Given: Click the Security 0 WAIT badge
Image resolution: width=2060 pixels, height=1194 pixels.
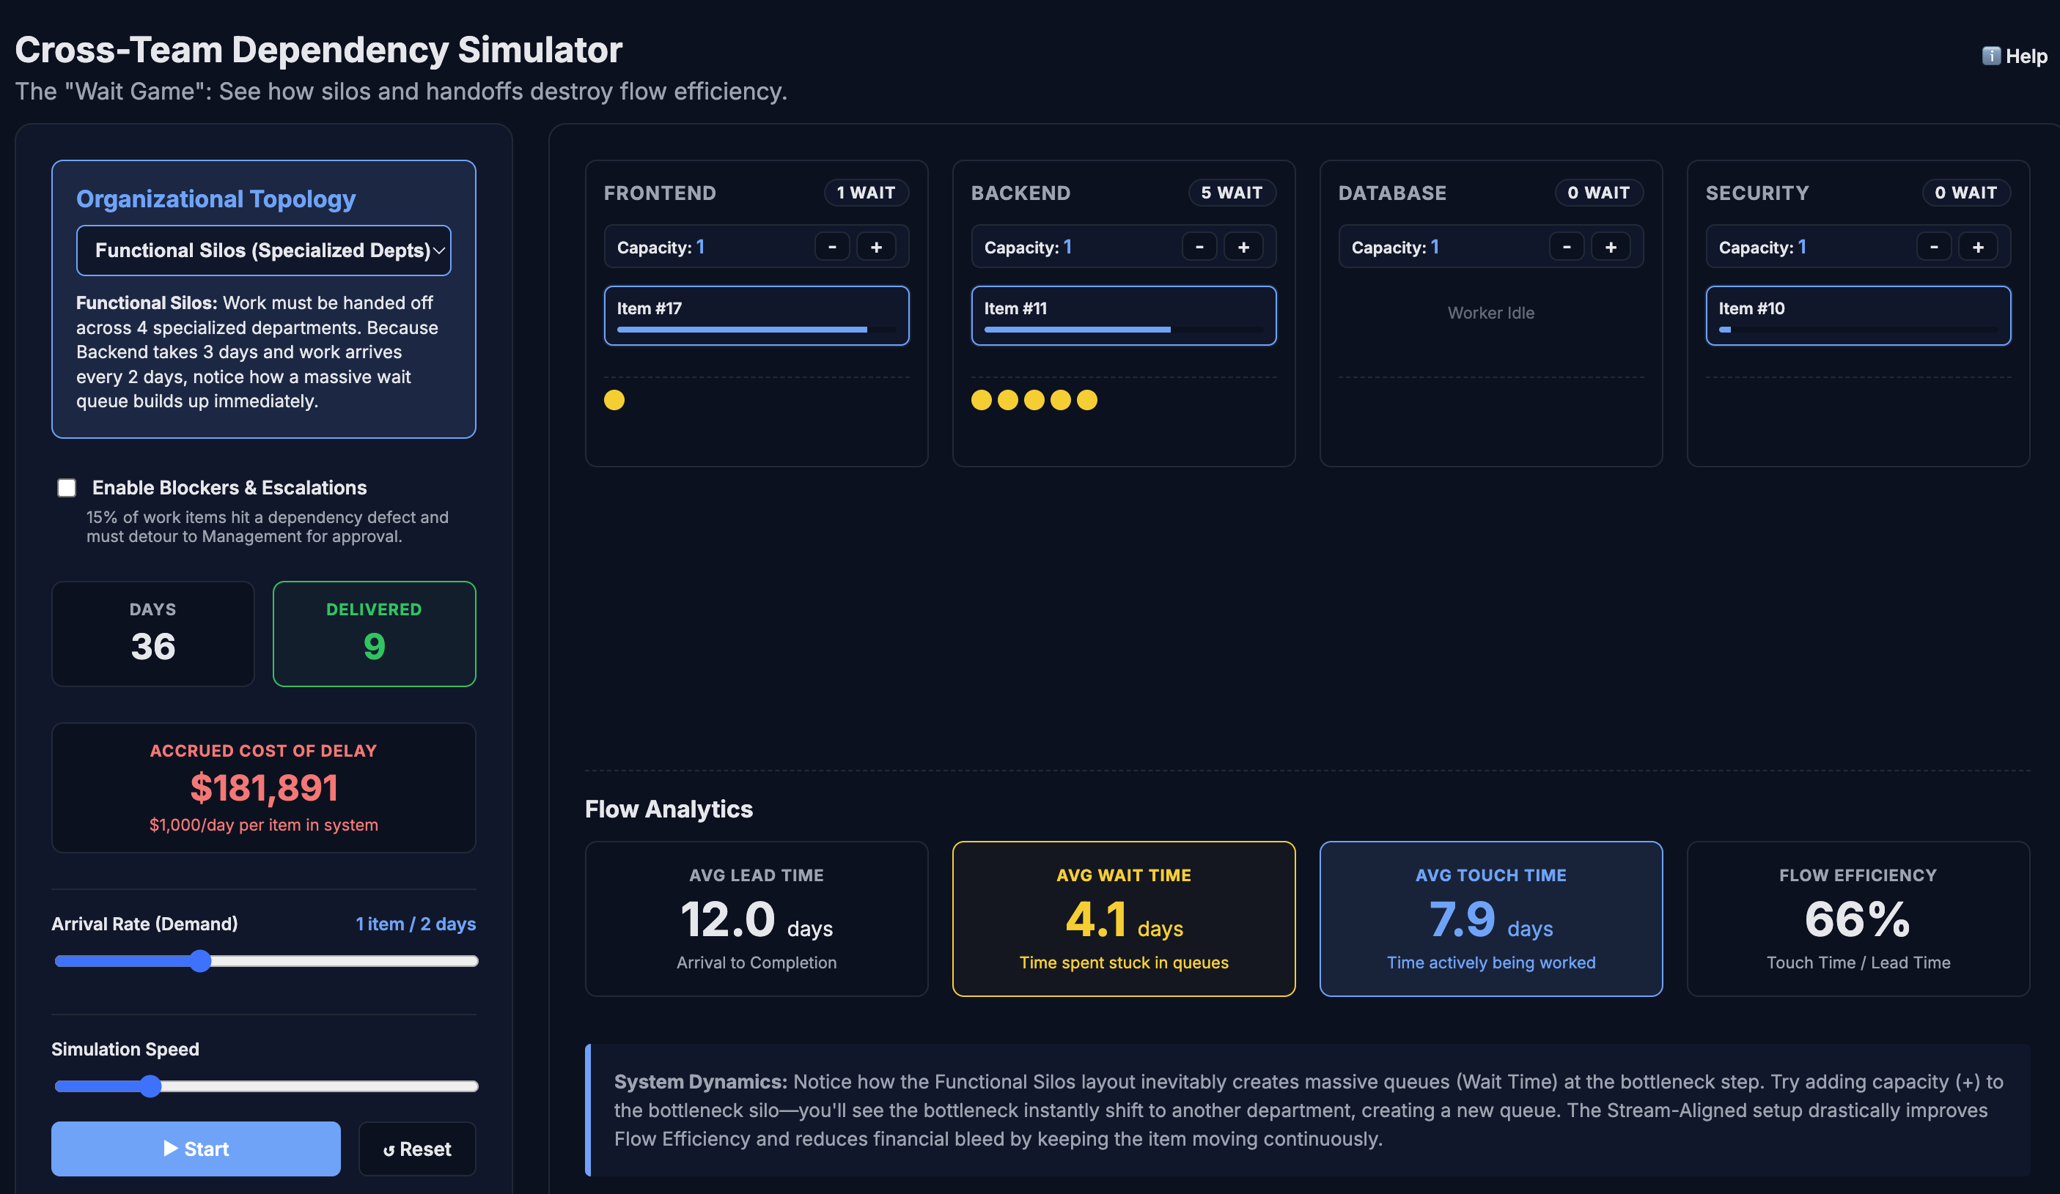Looking at the screenshot, I should click(x=1966, y=193).
